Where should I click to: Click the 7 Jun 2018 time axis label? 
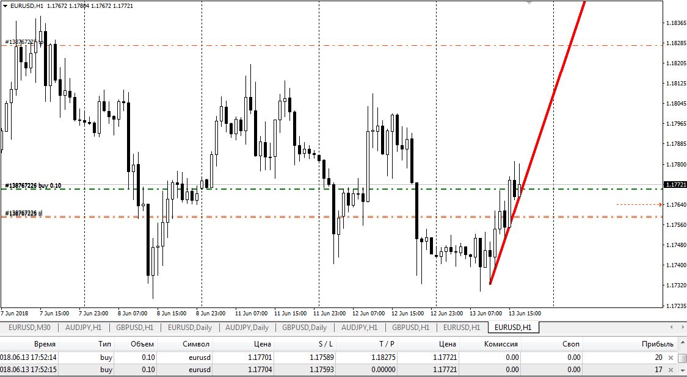[x=15, y=314]
